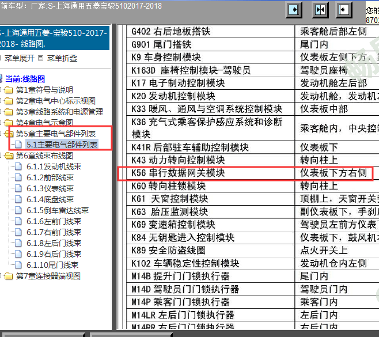
Task: Open page 6.1.10尾门线束
Action: [52, 265]
